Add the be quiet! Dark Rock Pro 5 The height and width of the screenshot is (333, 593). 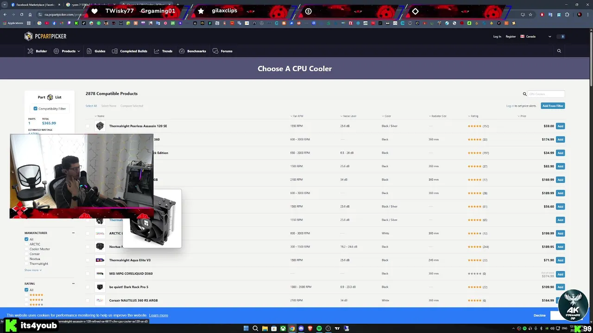coord(560,287)
